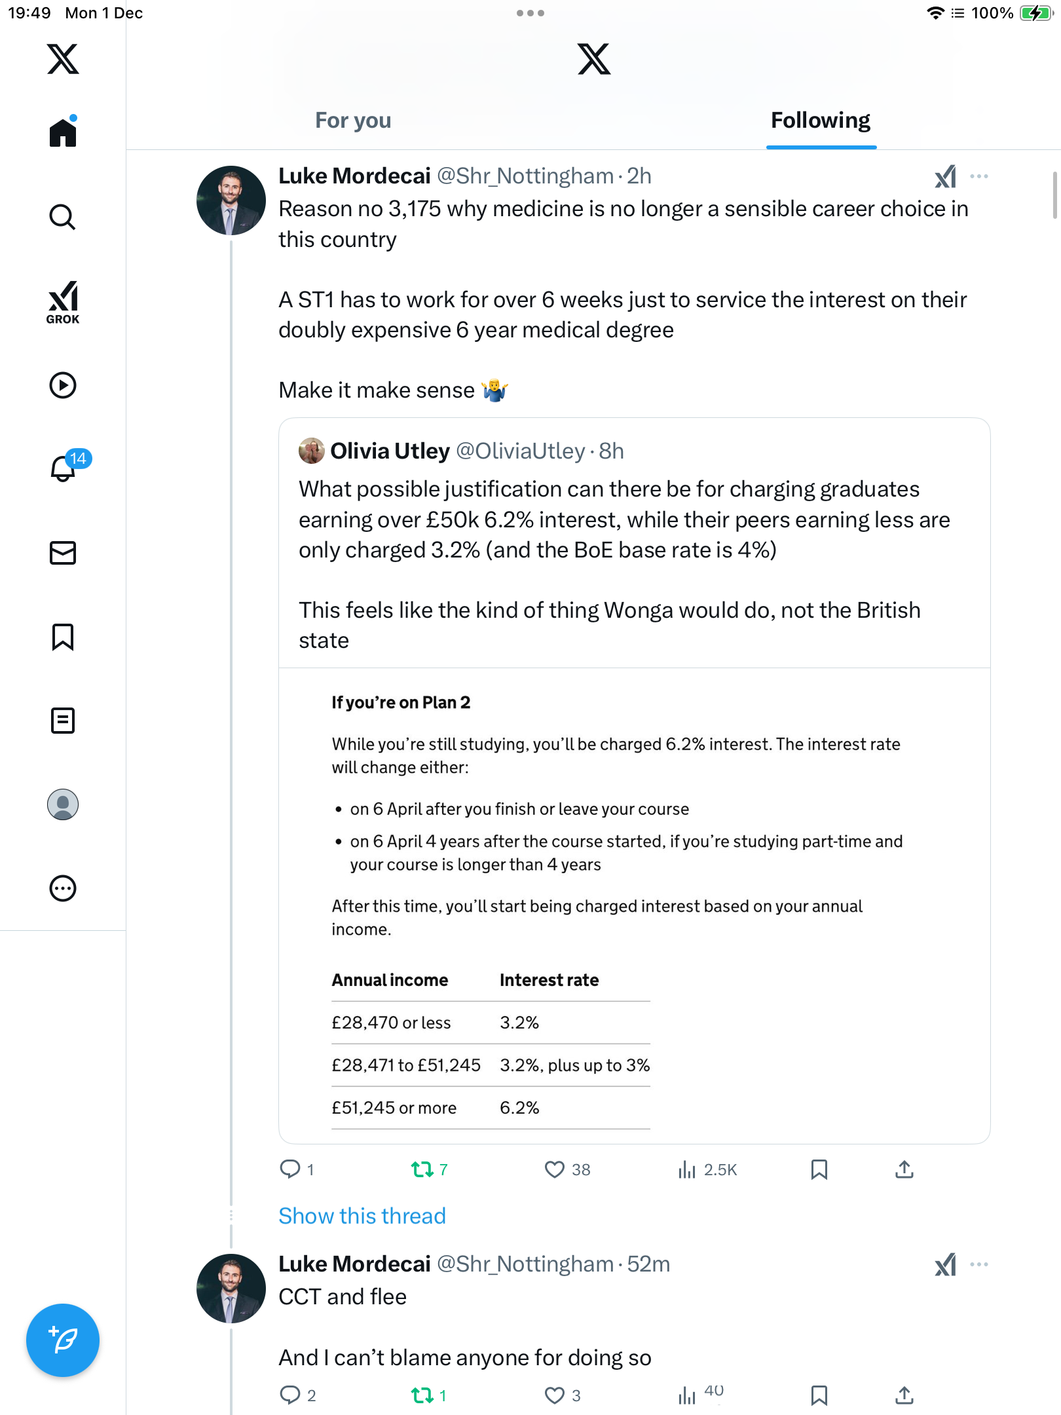Like the medicine career choice post
This screenshot has width=1061, height=1415.
[x=555, y=1169]
